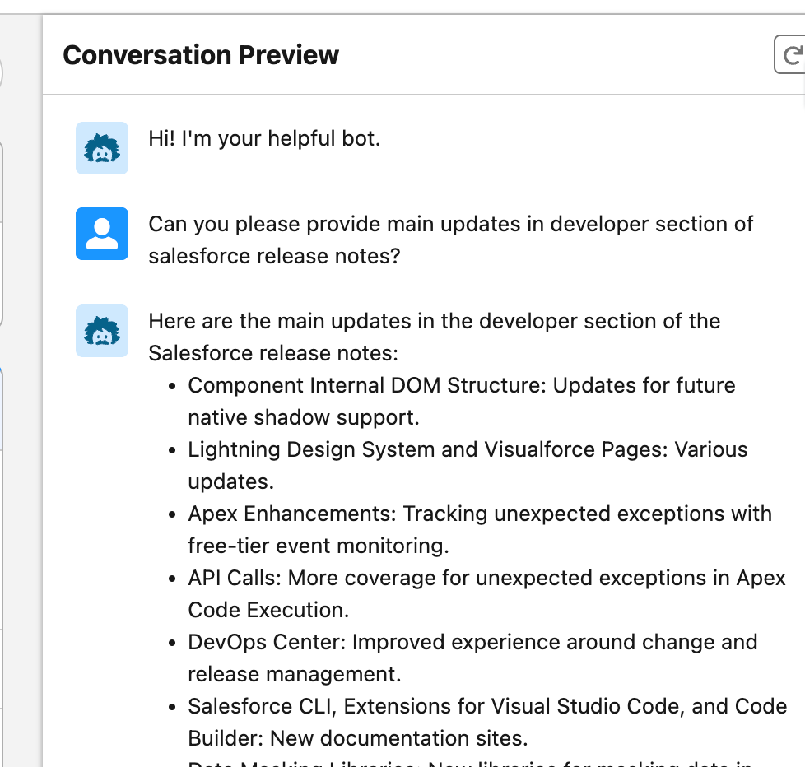Click the Salesforce CLI, Extensions list item
Image resolution: width=805 pixels, height=767 pixels.
point(488,722)
